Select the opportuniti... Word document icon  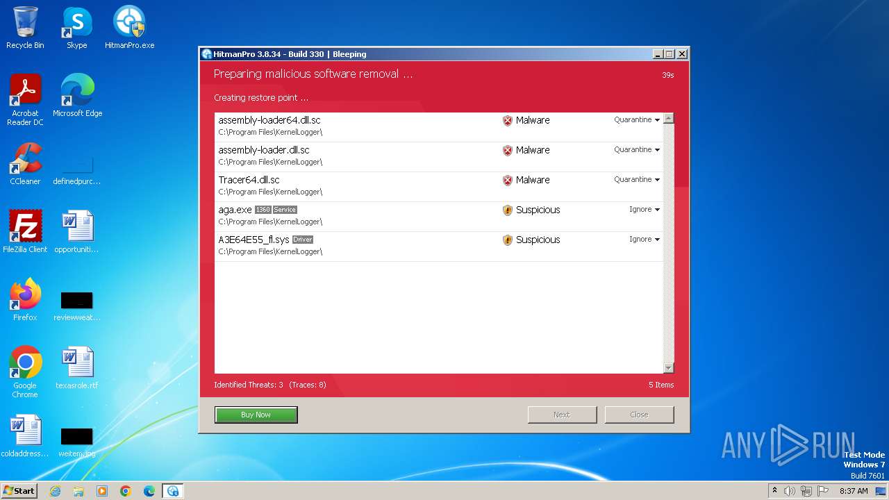pos(77,231)
